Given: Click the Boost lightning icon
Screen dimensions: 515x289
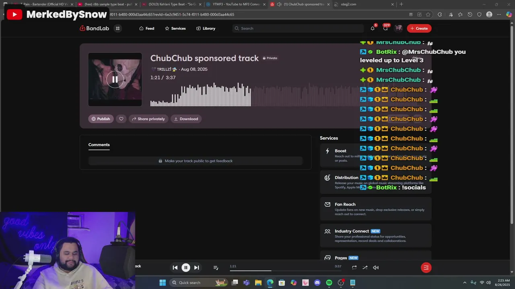Looking at the screenshot, I should point(328,151).
